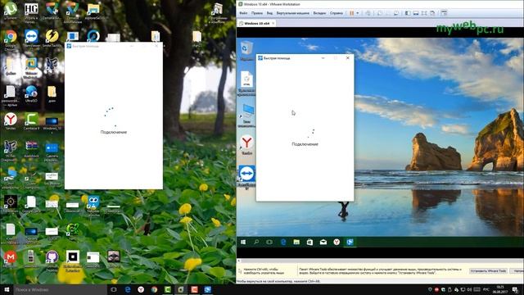Open Microsoft Store in the guest taskbar

pos(309,242)
